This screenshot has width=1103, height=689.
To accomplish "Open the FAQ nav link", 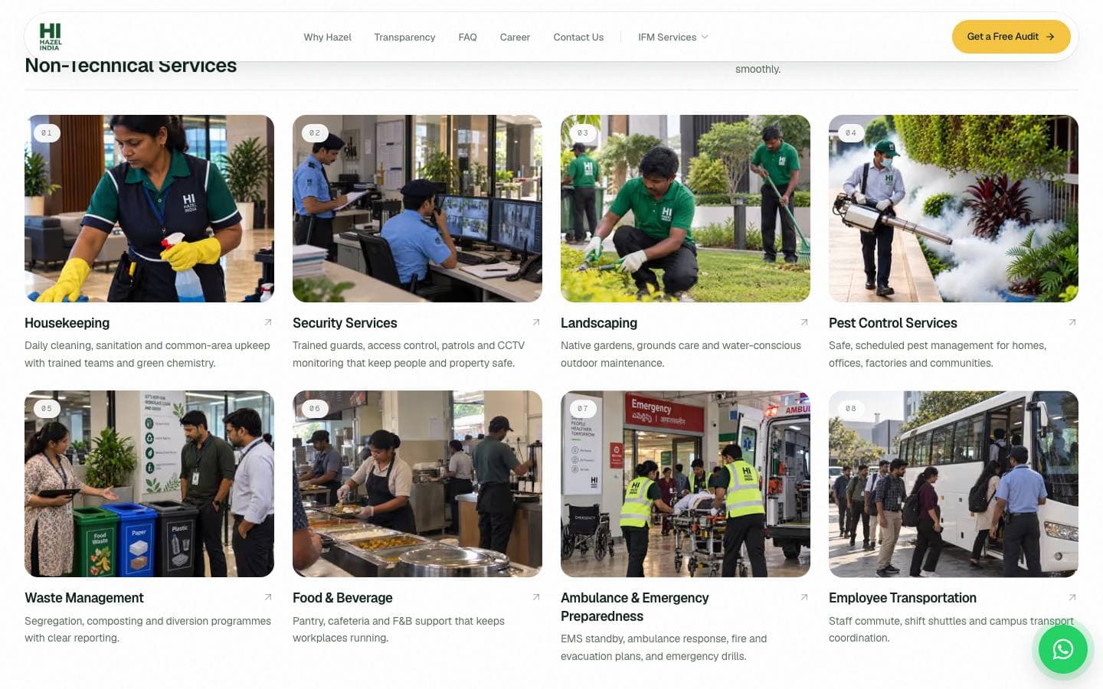I will [x=467, y=37].
